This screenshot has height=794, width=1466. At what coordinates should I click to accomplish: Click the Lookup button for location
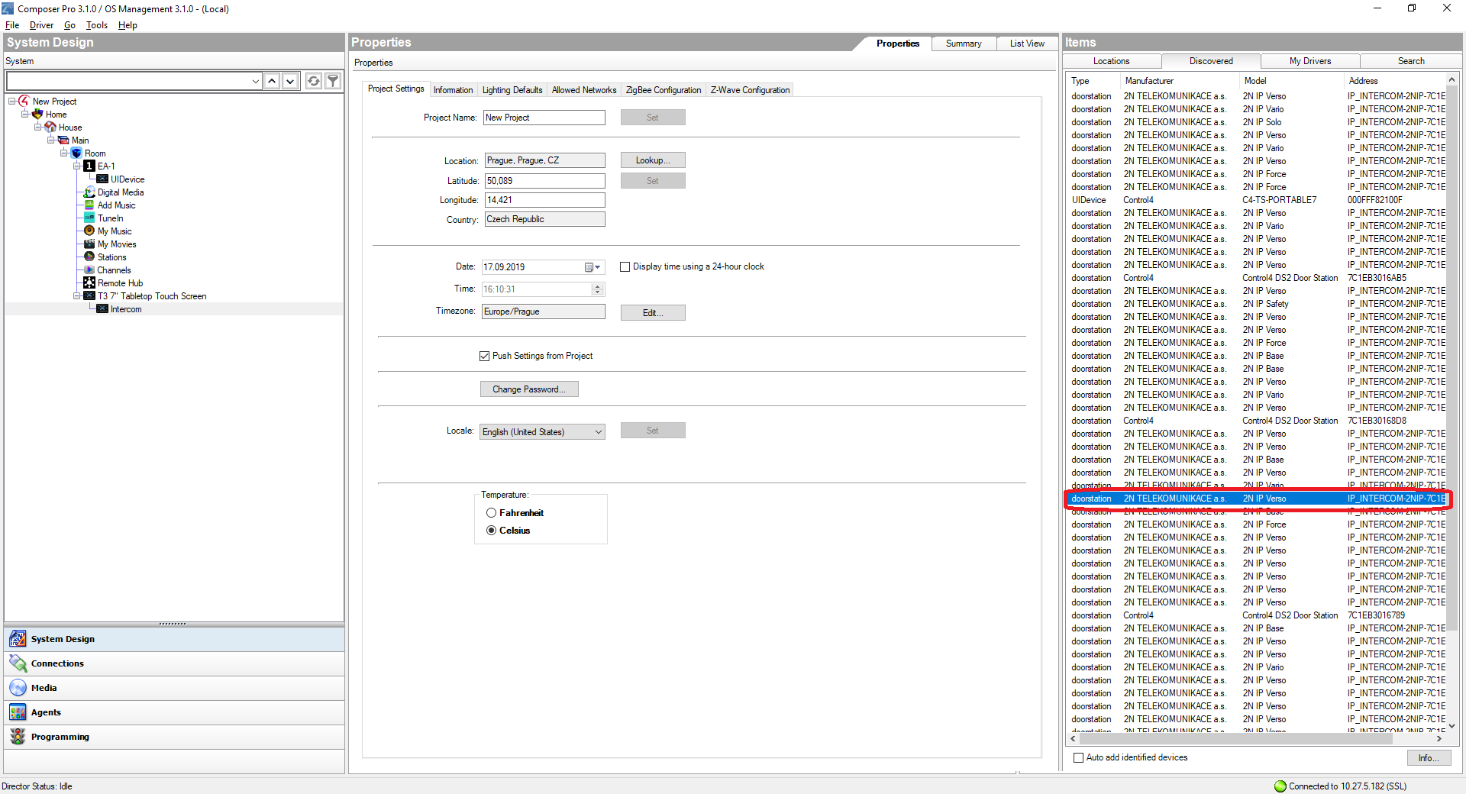652,160
